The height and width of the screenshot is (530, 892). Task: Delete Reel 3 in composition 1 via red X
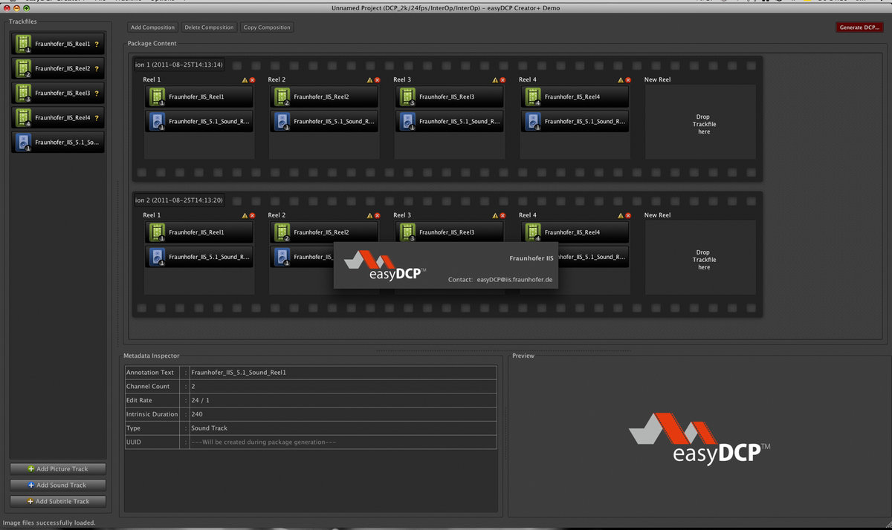[502, 79]
